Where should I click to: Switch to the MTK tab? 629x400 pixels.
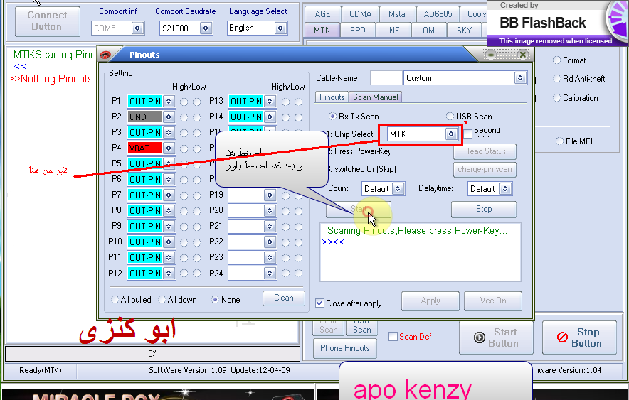322,31
